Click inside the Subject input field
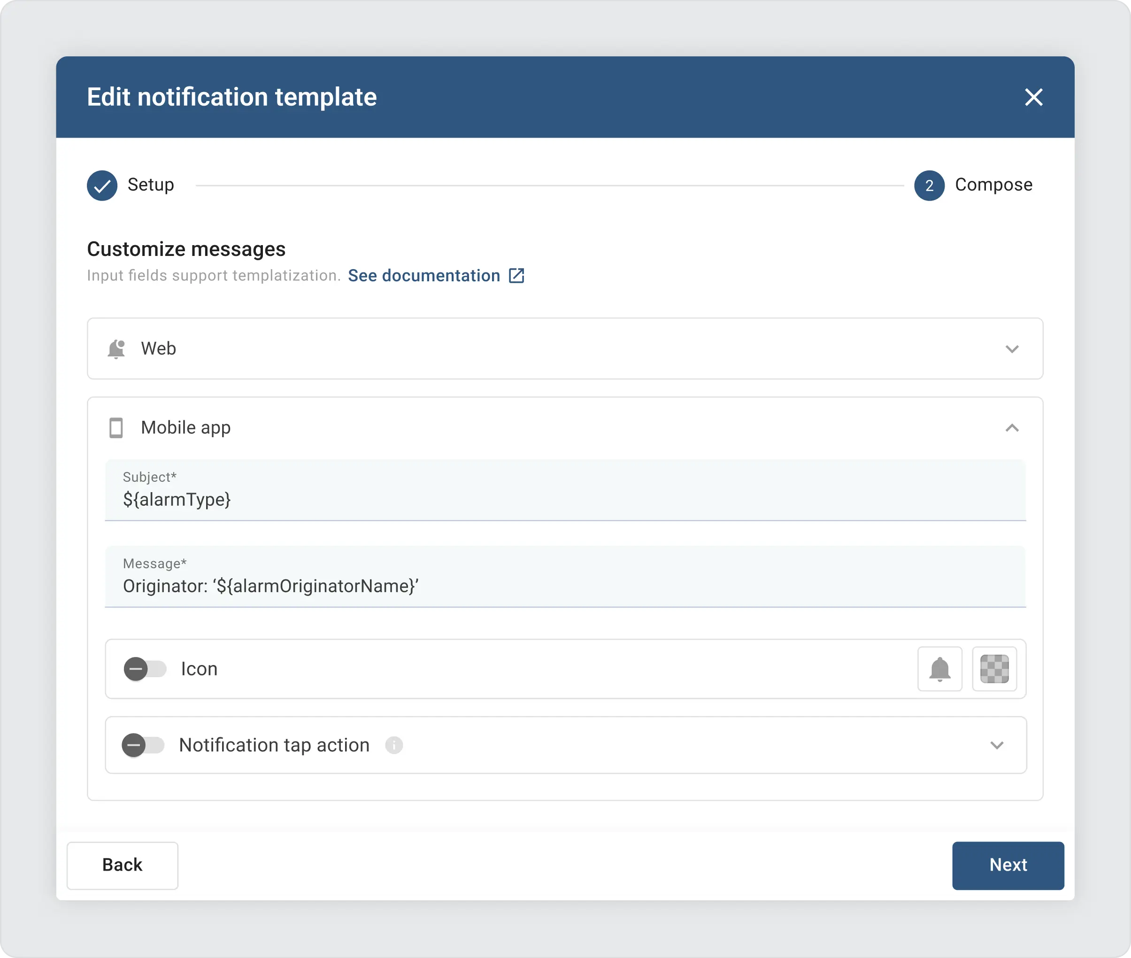Image resolution: width=1131 pixels, height=958 pixels. click(x=380, y=500)
